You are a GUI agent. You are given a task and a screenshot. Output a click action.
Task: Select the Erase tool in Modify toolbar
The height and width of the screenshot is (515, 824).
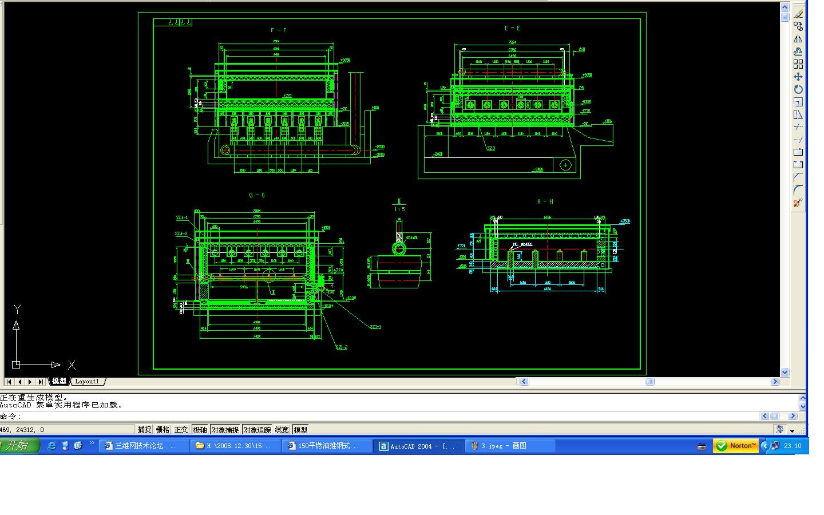point(798,14)
